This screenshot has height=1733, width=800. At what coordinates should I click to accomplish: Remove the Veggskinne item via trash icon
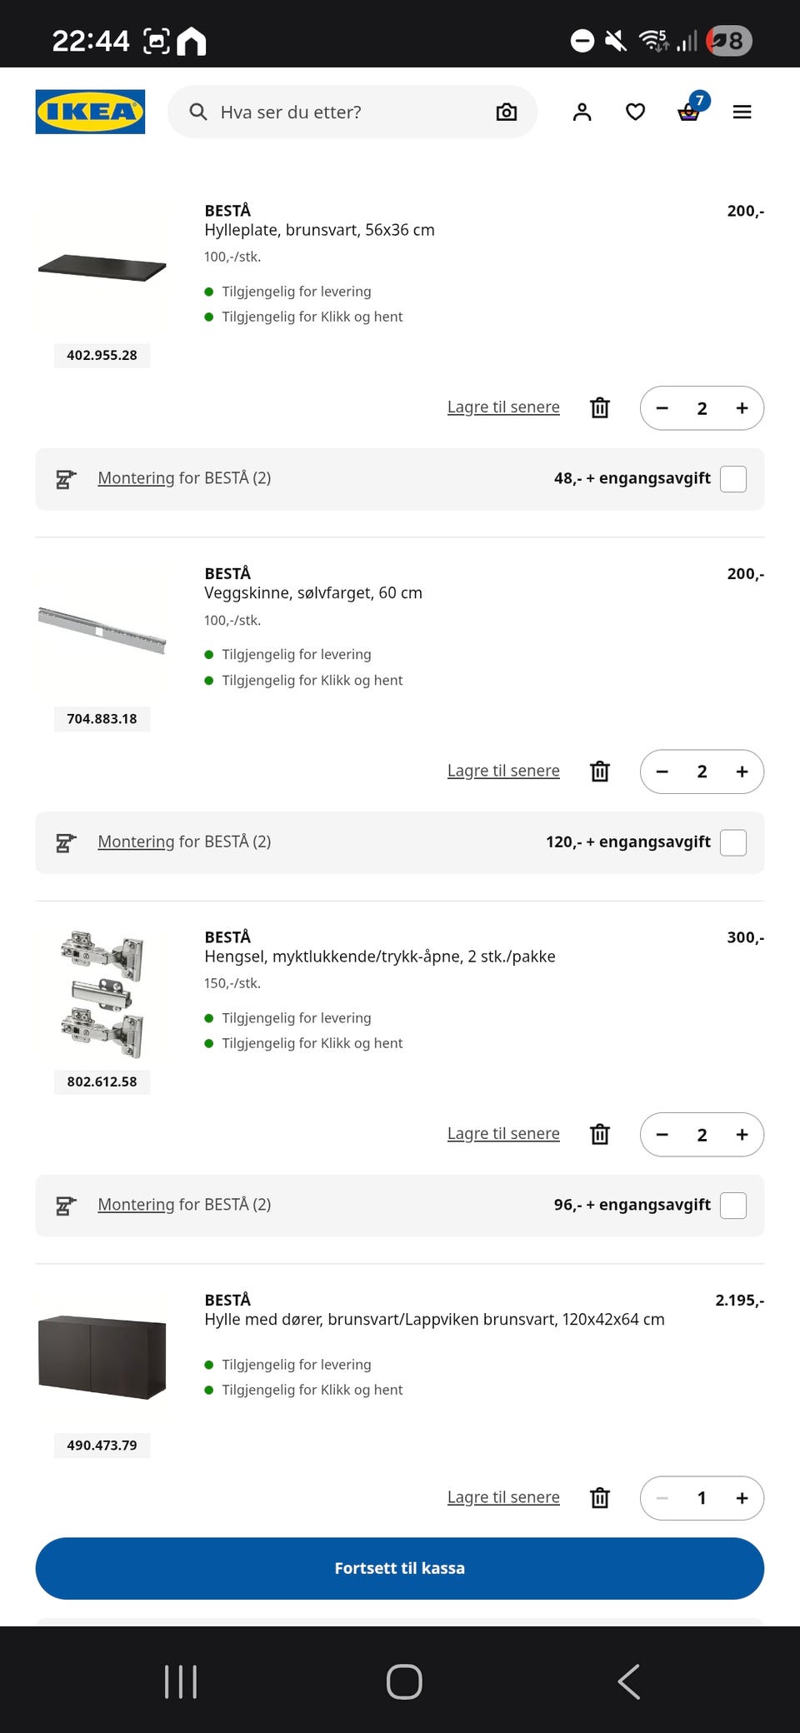(x=600, y=772)
